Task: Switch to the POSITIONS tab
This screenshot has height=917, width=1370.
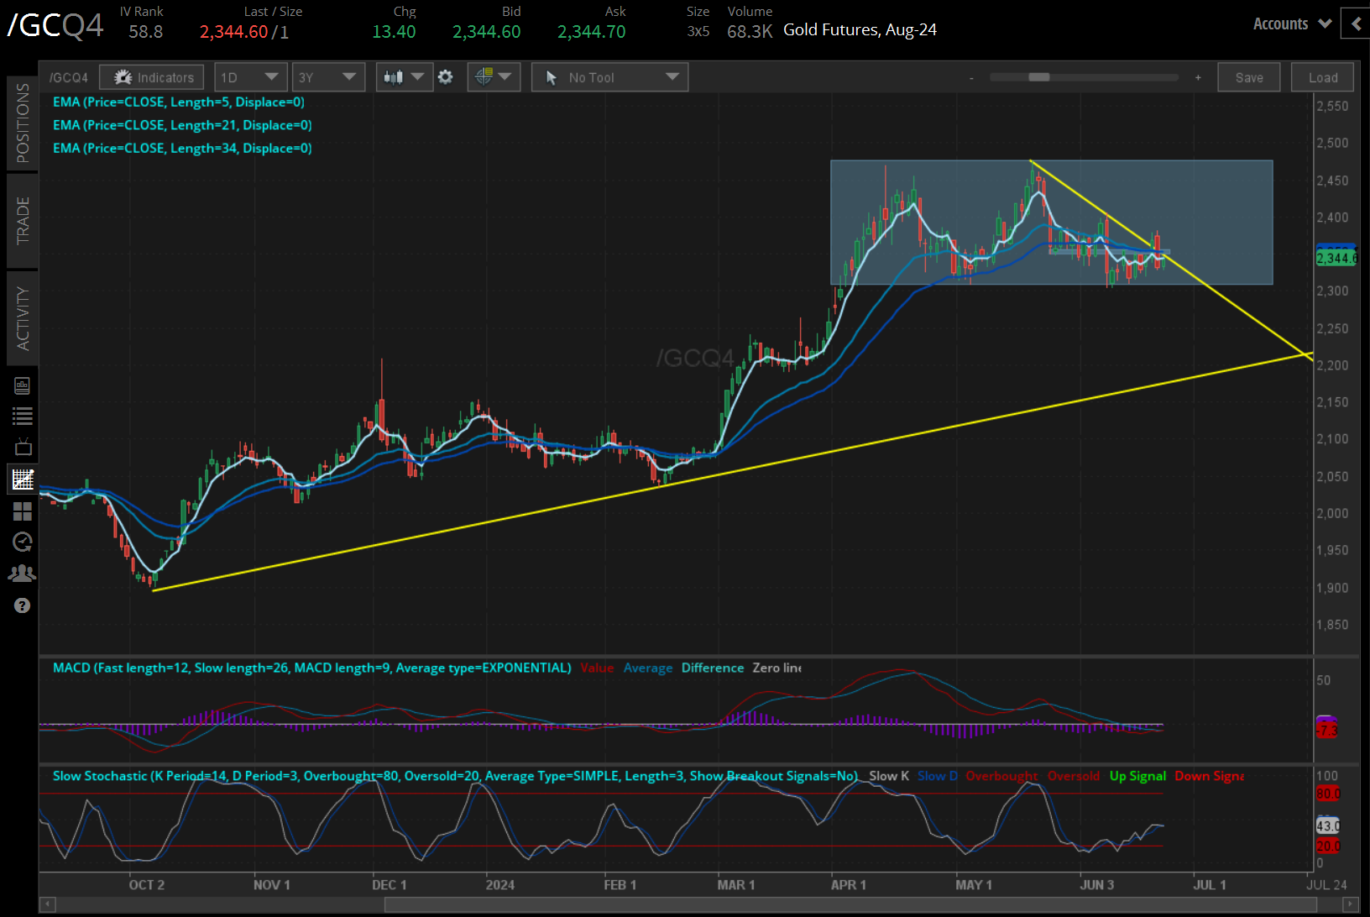Action: point(23,123)
